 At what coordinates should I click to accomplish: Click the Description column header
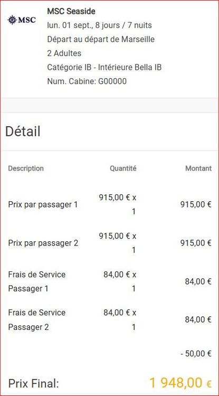26,168
